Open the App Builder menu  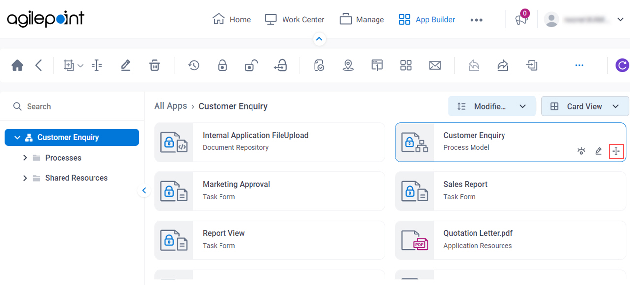tap(427, 19)
